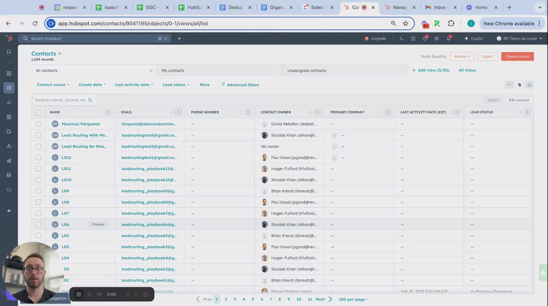548x306 pixels.
Task: Click the search magnifier in contacts search box
Action: click(90, 100)
